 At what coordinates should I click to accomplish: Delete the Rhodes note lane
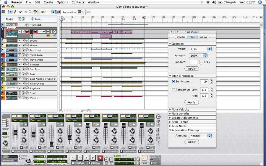click(55, 32)
